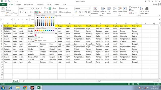This screenshot has height=90, width=161.
Task: Expand the formula bar at its right end
Action: click(159, 19)
